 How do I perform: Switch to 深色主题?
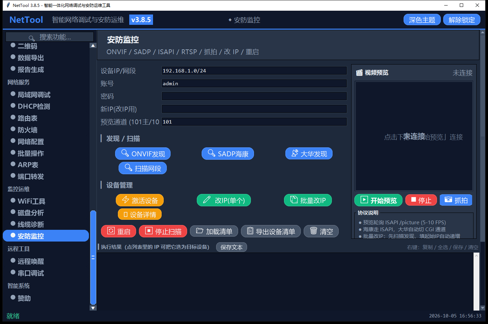pos(422,20)
